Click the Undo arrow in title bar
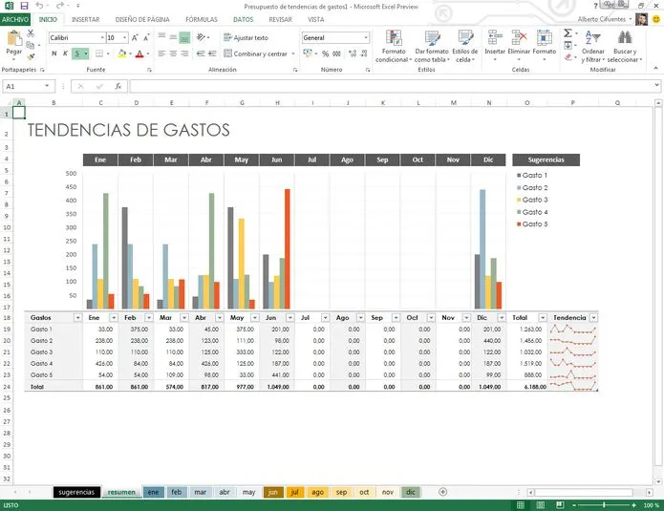664x511 pixels. [39, 6]
